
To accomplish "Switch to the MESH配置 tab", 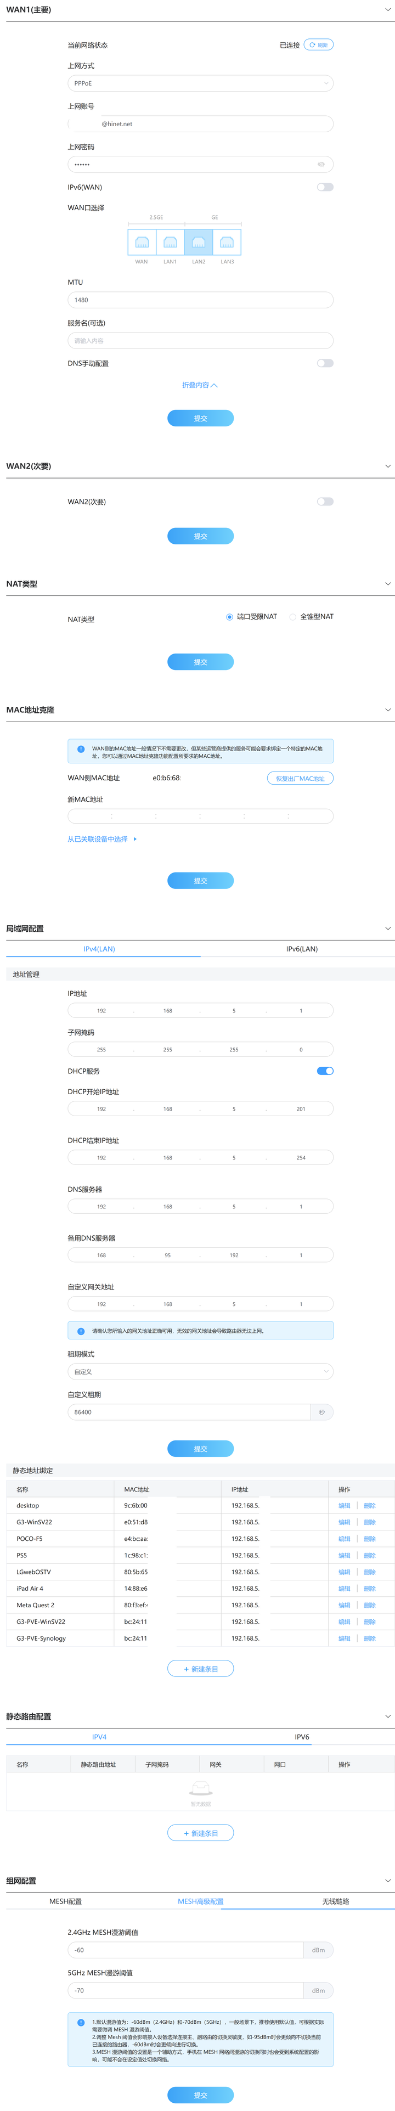I will [66, 1901].
